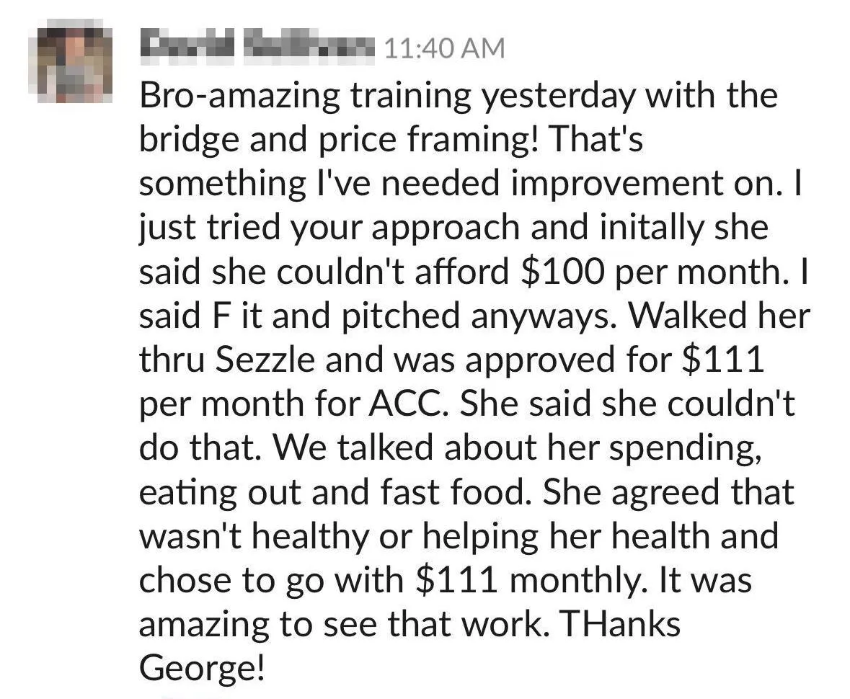The width and height of the screenshot is (850, 699).
Task: Click the word "spending," in the message
Action: click(x=686, y=448)
